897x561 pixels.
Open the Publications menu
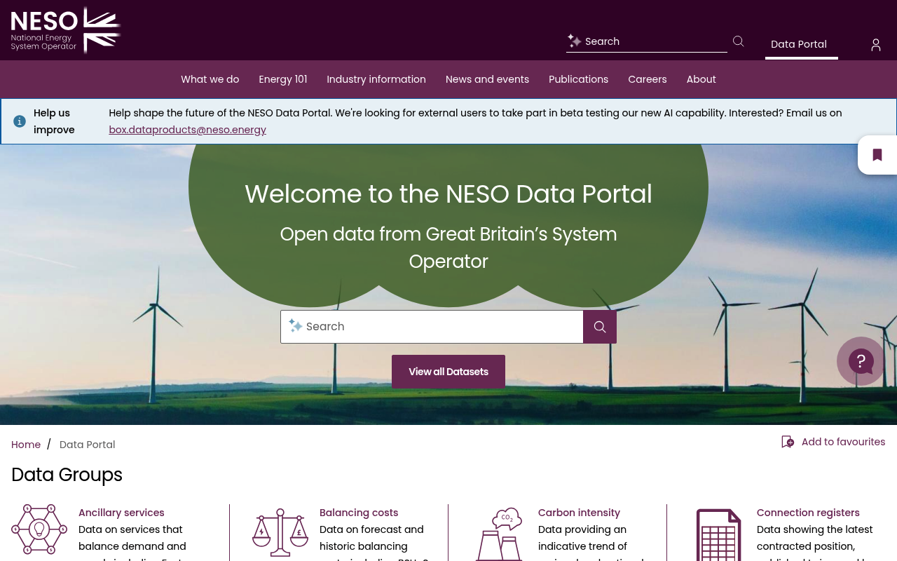[579, 79]
